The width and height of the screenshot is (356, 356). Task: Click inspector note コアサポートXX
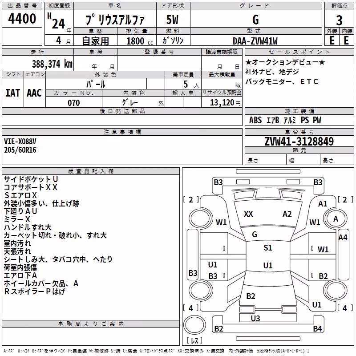click(30, 187)
